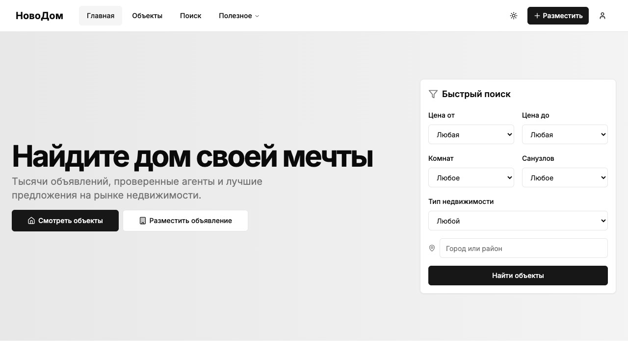Viewport: 628px width, 353px height.
Task: Select Объекты in navigation menu
Action: coord(147,16)
